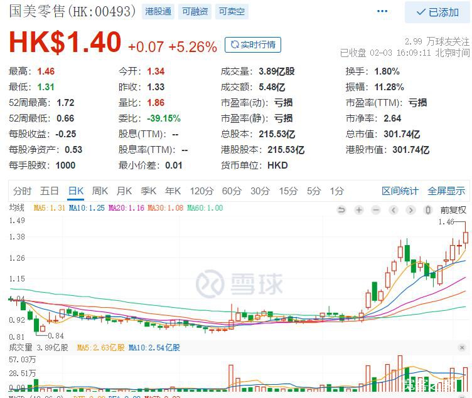Click the MA60:1.00 indicator label
This screenshot has height=398, width=472.
[x=205, y=207]
